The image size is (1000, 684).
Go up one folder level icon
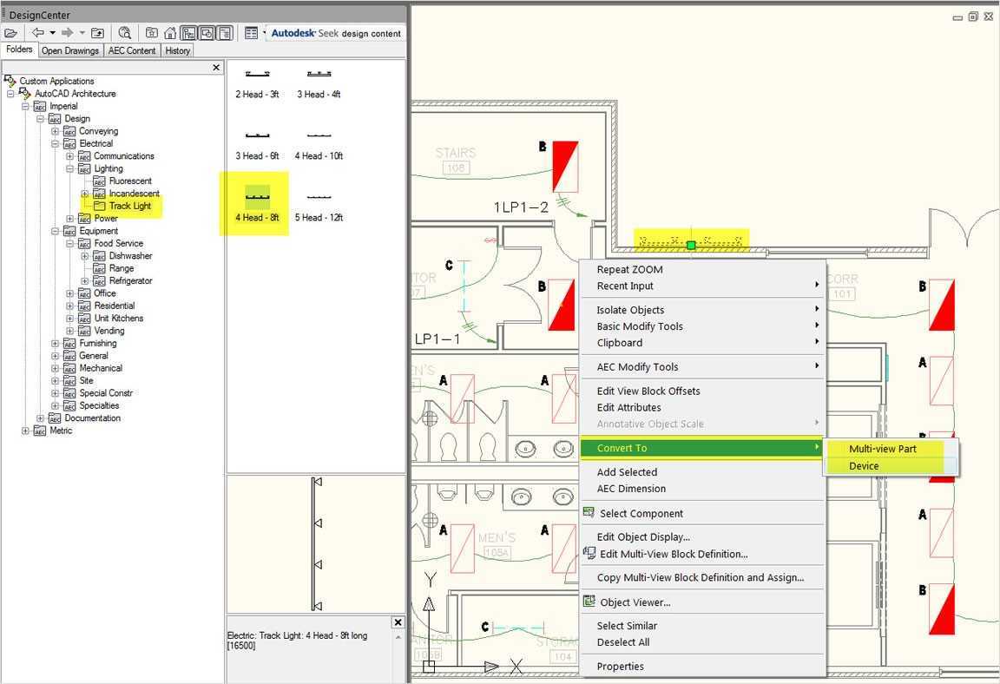[x=97, y=33]
